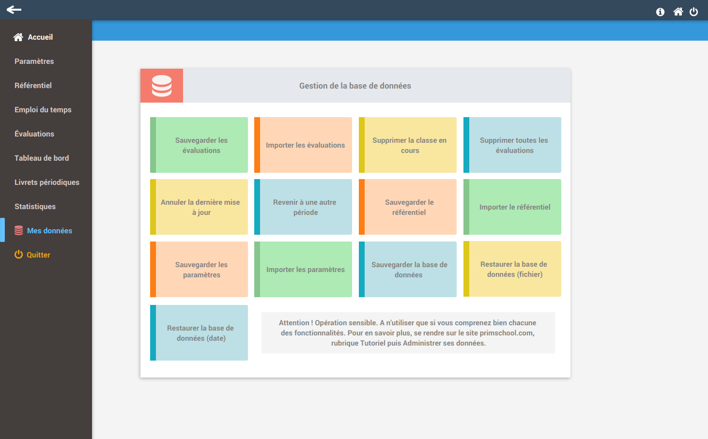Image resolution: width=708 pixels, height=439 pixels.
Task: Go to Statistiques
Action: coord(35,207)
